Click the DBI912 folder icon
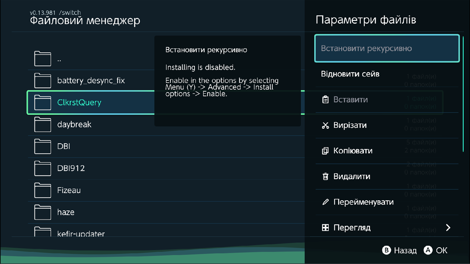The image size is (470, 264). 43,169
